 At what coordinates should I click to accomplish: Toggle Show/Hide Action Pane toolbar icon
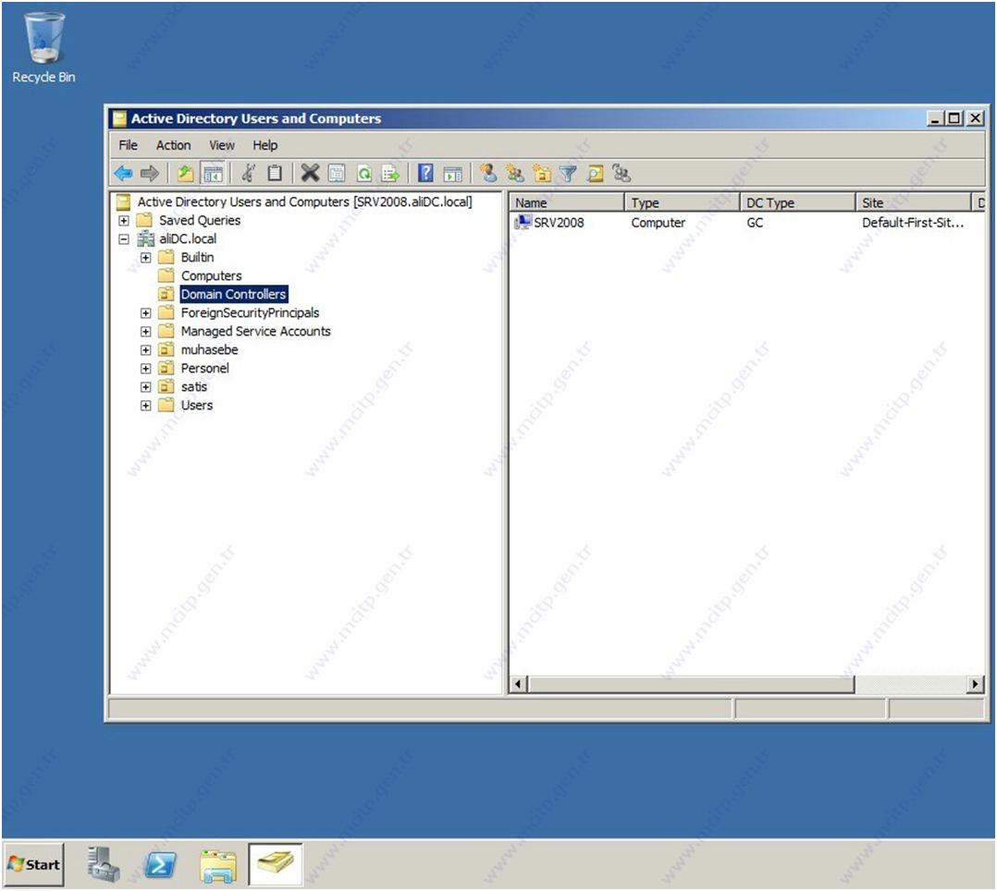[453, 173]
